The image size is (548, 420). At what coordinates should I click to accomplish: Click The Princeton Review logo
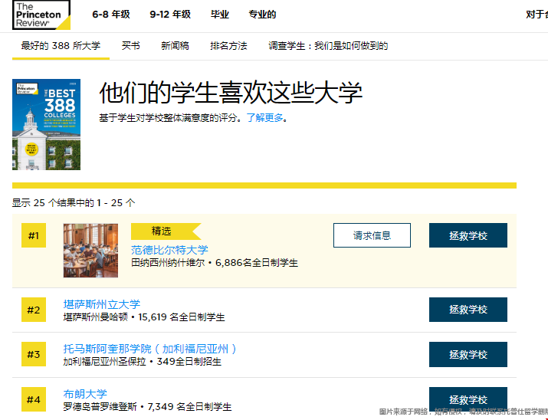click(x=41, y=15)
